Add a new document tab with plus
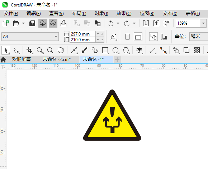208x169 pixels. [117, 60]
